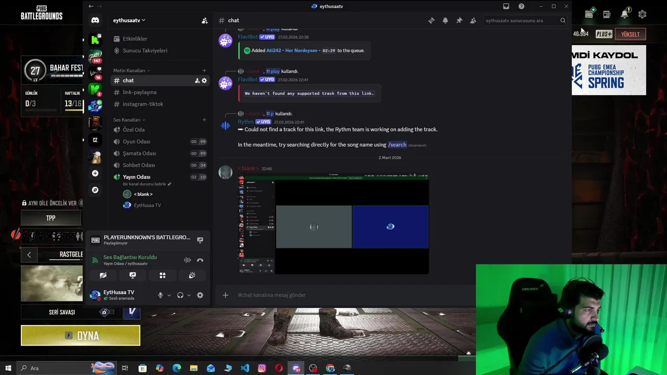Image resolution: width=667 pixels, height=375 pixels.
Task: Open Windows Start menu
Action: (x=8, y=368)
